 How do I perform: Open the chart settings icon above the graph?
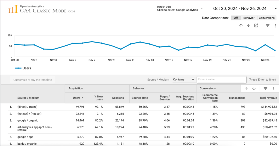pyautogui.click(x=256, y=26)
